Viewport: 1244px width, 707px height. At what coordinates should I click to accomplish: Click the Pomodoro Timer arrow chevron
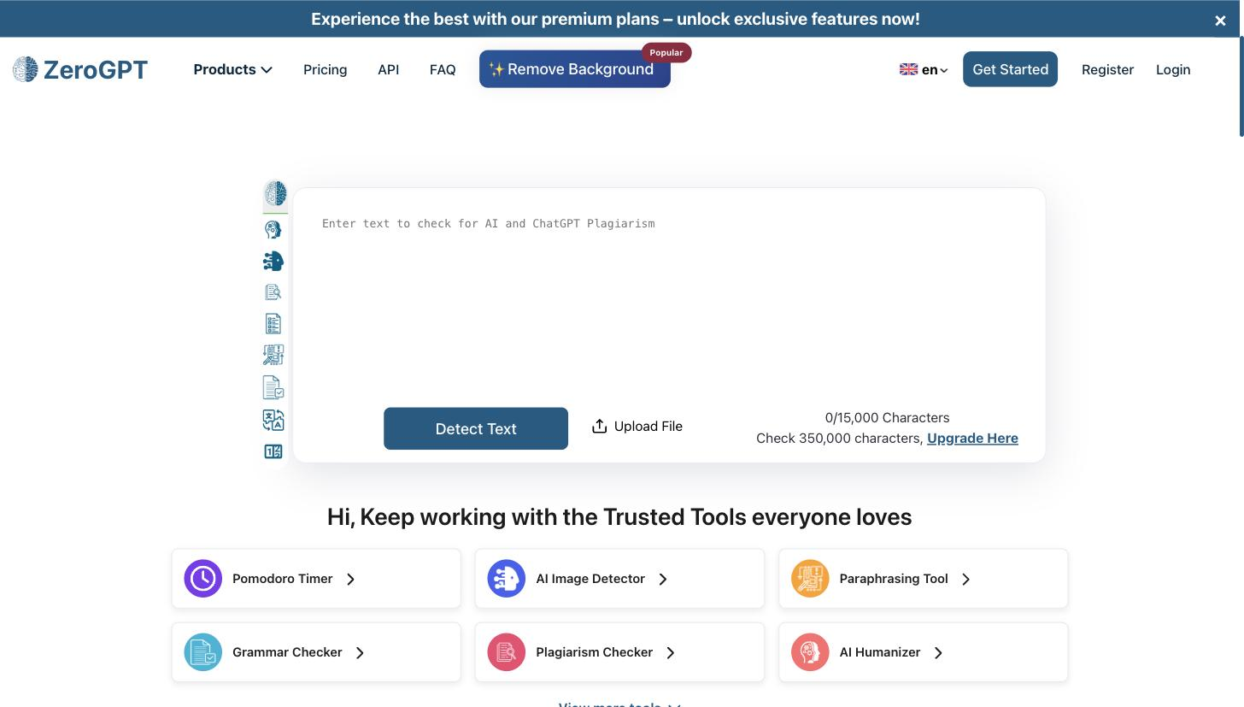(x=351, y=580)
